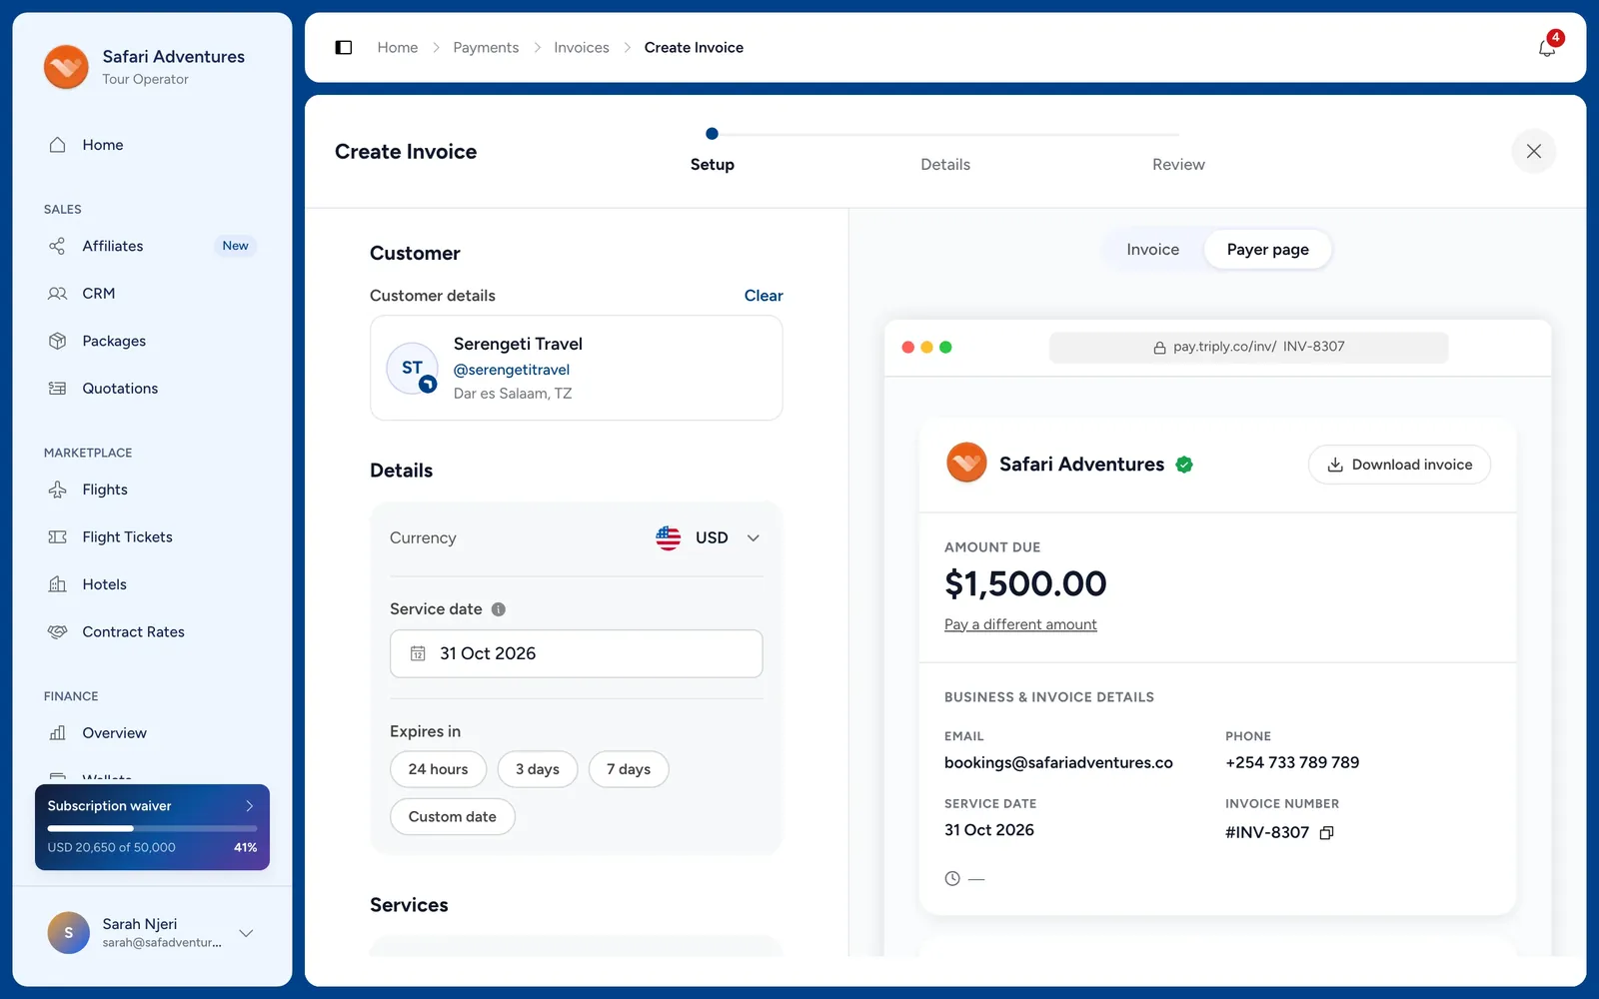Open Home breadcrumb

click(x=398, y=48)
